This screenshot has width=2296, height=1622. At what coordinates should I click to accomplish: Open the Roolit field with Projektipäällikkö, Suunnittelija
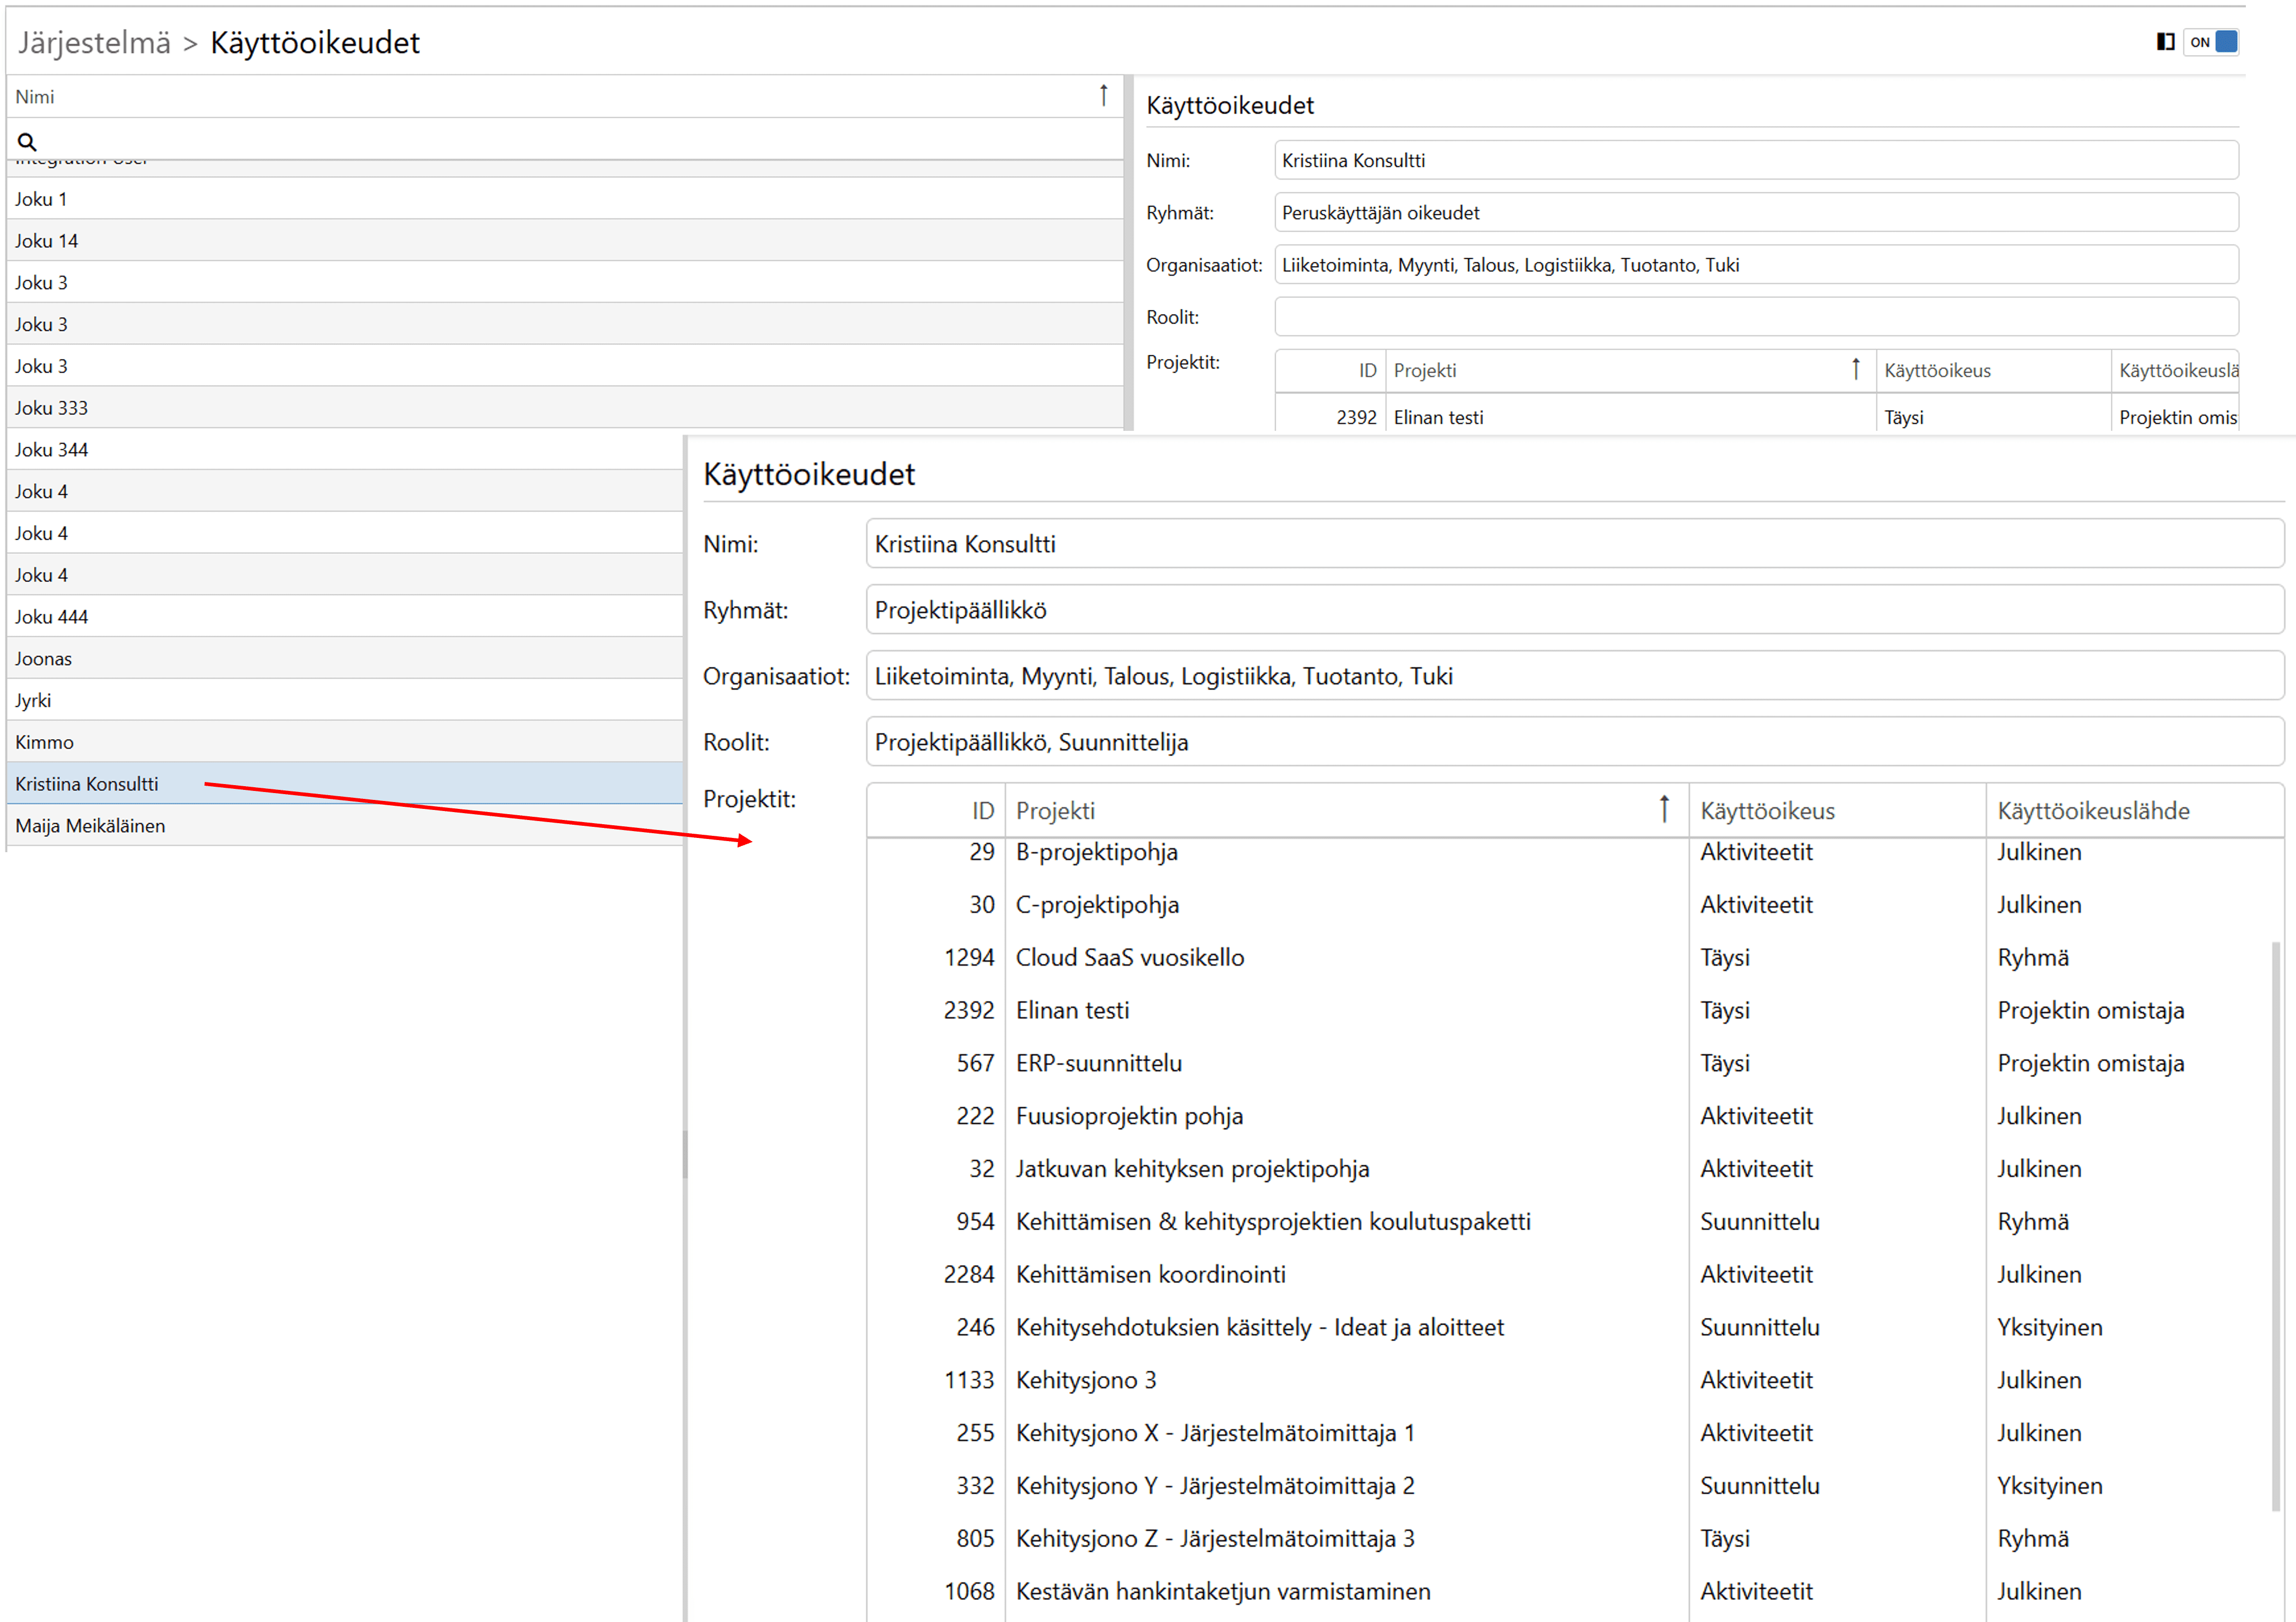click(1574, 742)
